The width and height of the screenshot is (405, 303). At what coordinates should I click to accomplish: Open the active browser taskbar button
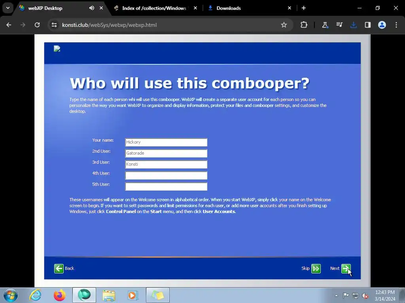[84, 295]
